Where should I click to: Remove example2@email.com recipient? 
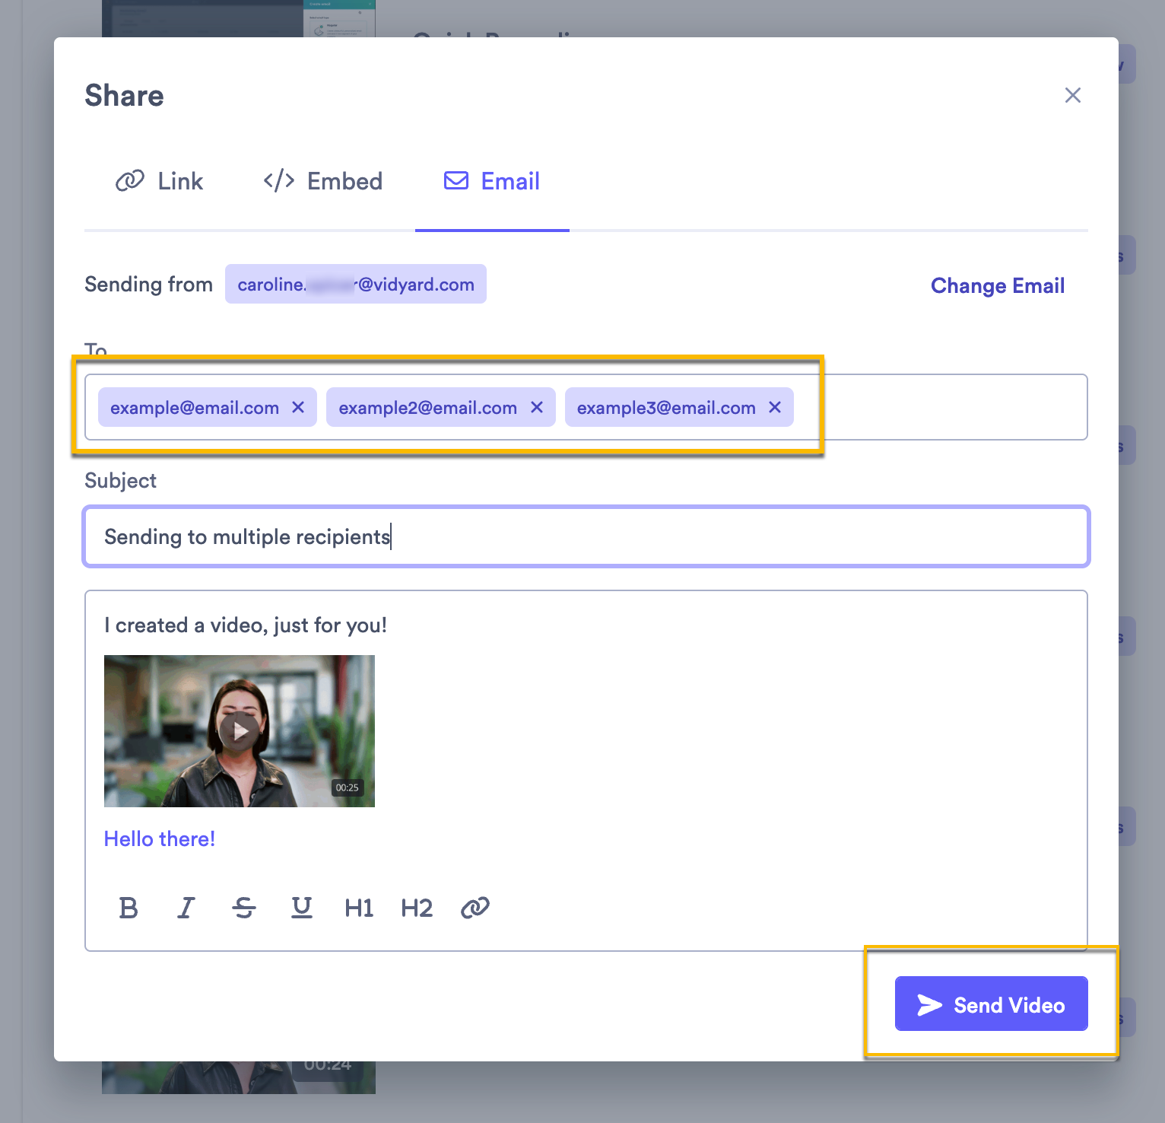point(537,407)
